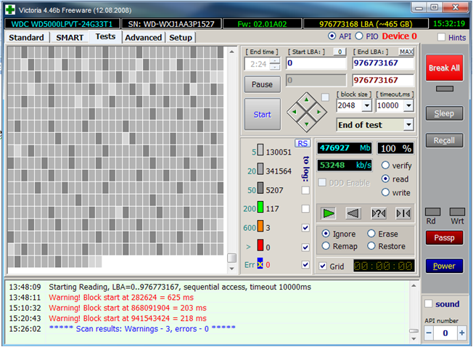The image size is (473, 347).
Task: Click the Err blue X block icon
Action: 260,264
